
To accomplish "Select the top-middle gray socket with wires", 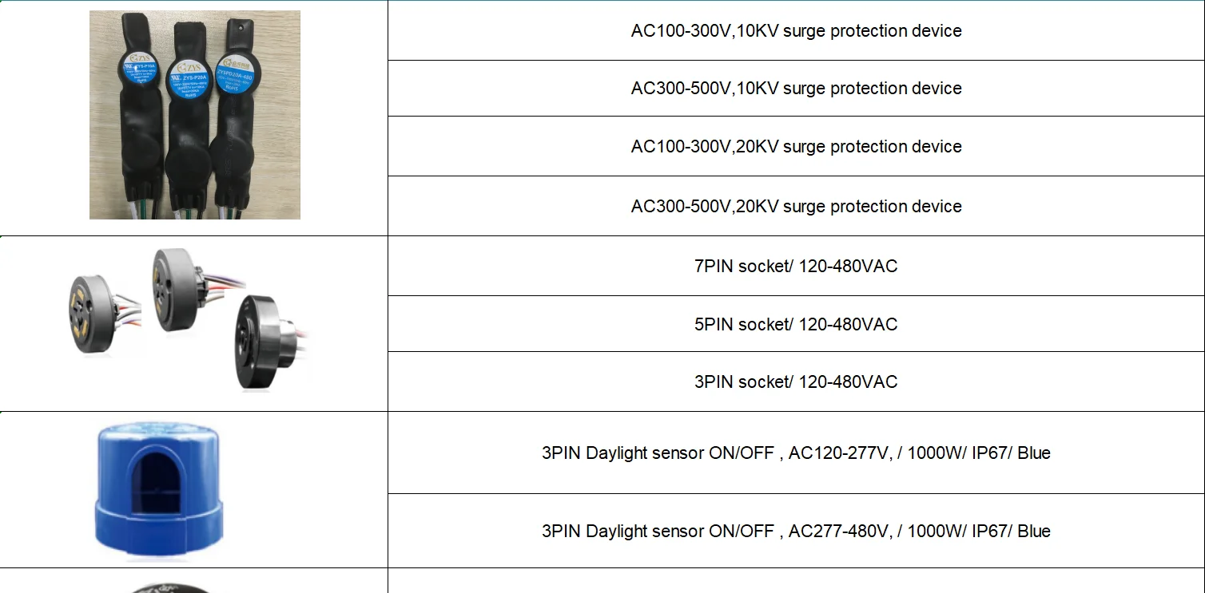I will click(177, 279).
